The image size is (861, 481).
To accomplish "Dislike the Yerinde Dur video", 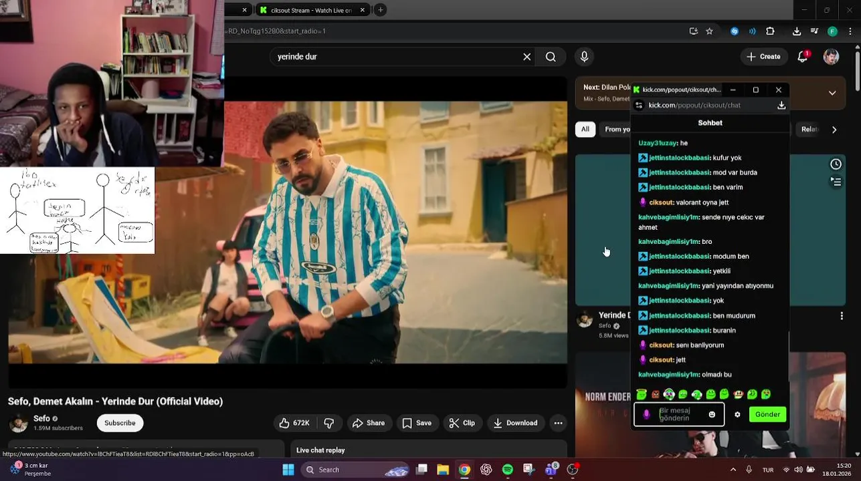I will tap(329, 423).
